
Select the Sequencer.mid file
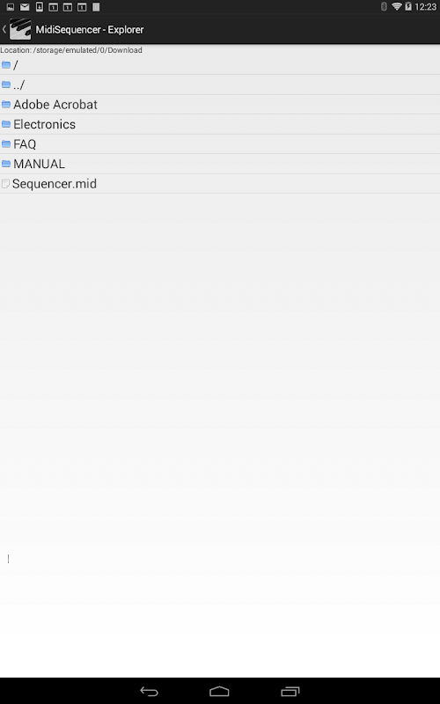tap(220, 184)
